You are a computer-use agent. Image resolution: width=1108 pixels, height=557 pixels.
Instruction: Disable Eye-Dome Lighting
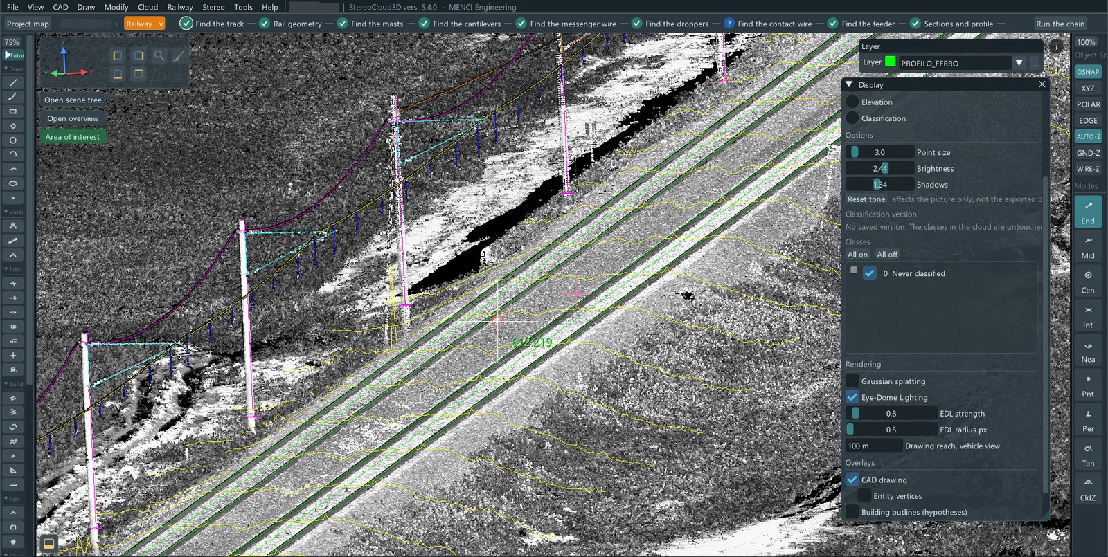pos(852,397)
